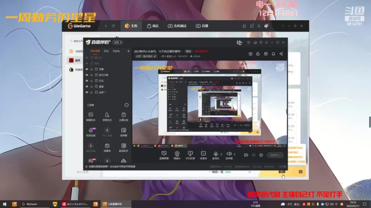
Task: Expand speaker options arrow
Action: (x=235, y=154)
